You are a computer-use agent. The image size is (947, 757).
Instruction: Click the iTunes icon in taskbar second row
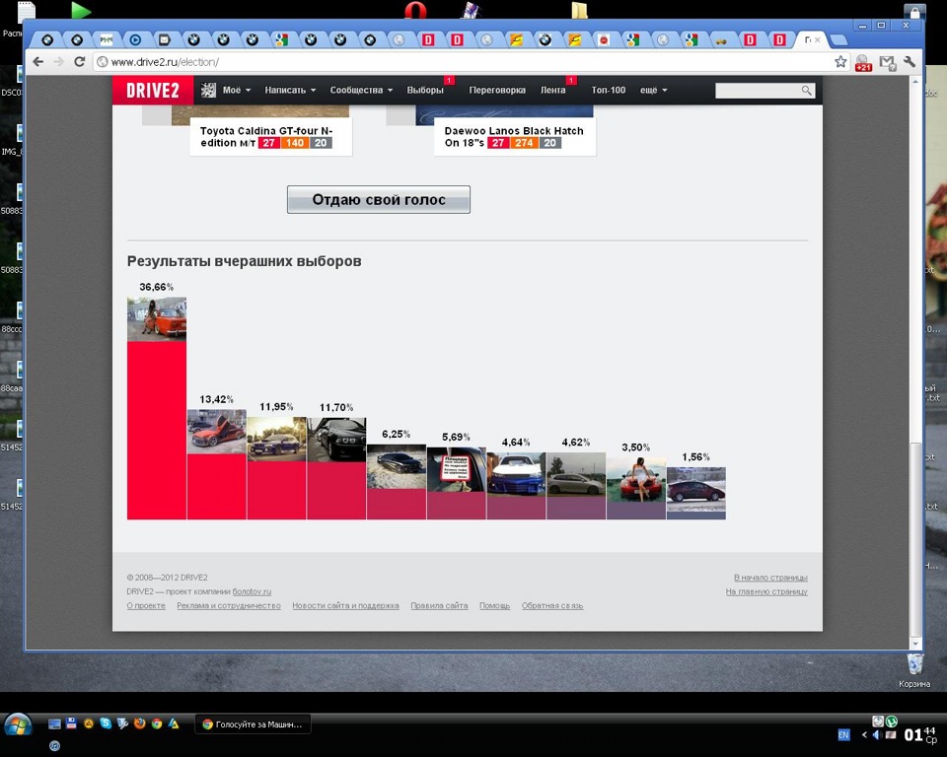click(x=54, y=746)
